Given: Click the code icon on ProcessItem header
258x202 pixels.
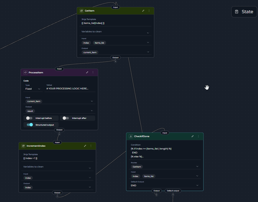Looking at the screenshot, I should pyautogui.click(x=25, y=72).
